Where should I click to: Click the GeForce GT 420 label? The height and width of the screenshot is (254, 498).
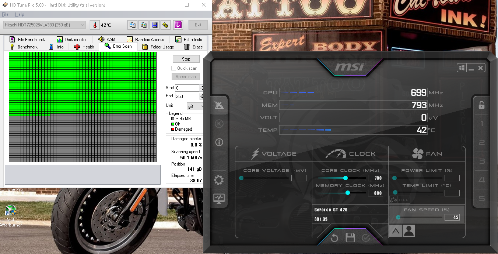pyautogui.click(x=331, y=210)
